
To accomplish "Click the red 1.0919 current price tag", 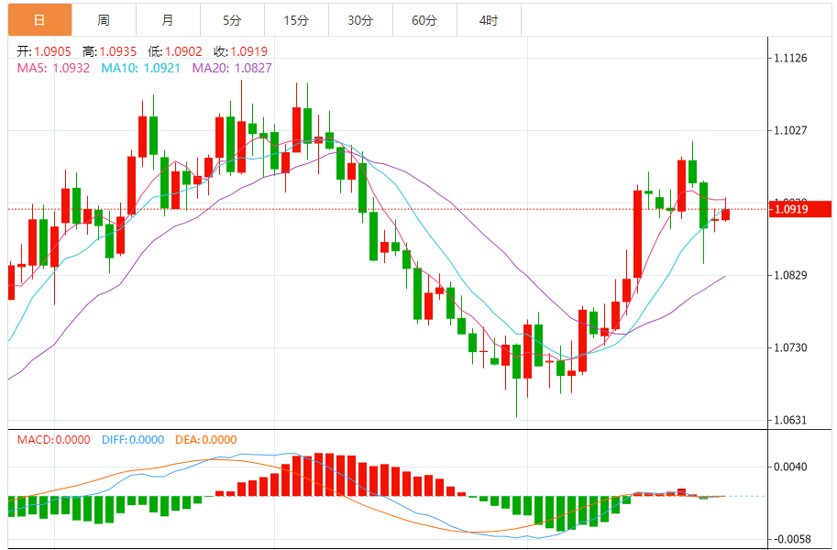I will pos(799,209).
